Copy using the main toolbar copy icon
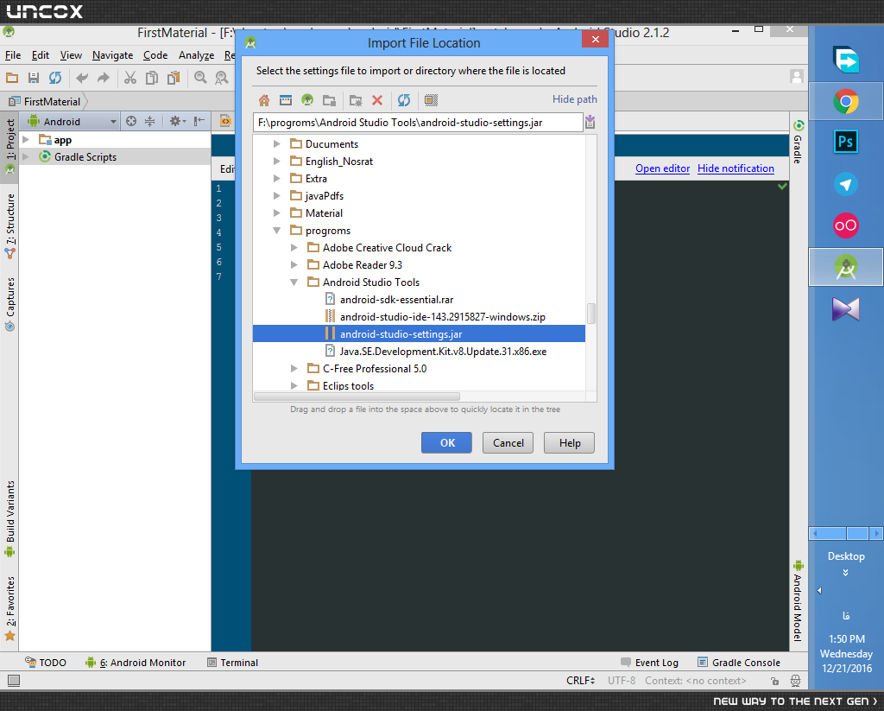 pos(152,78)
